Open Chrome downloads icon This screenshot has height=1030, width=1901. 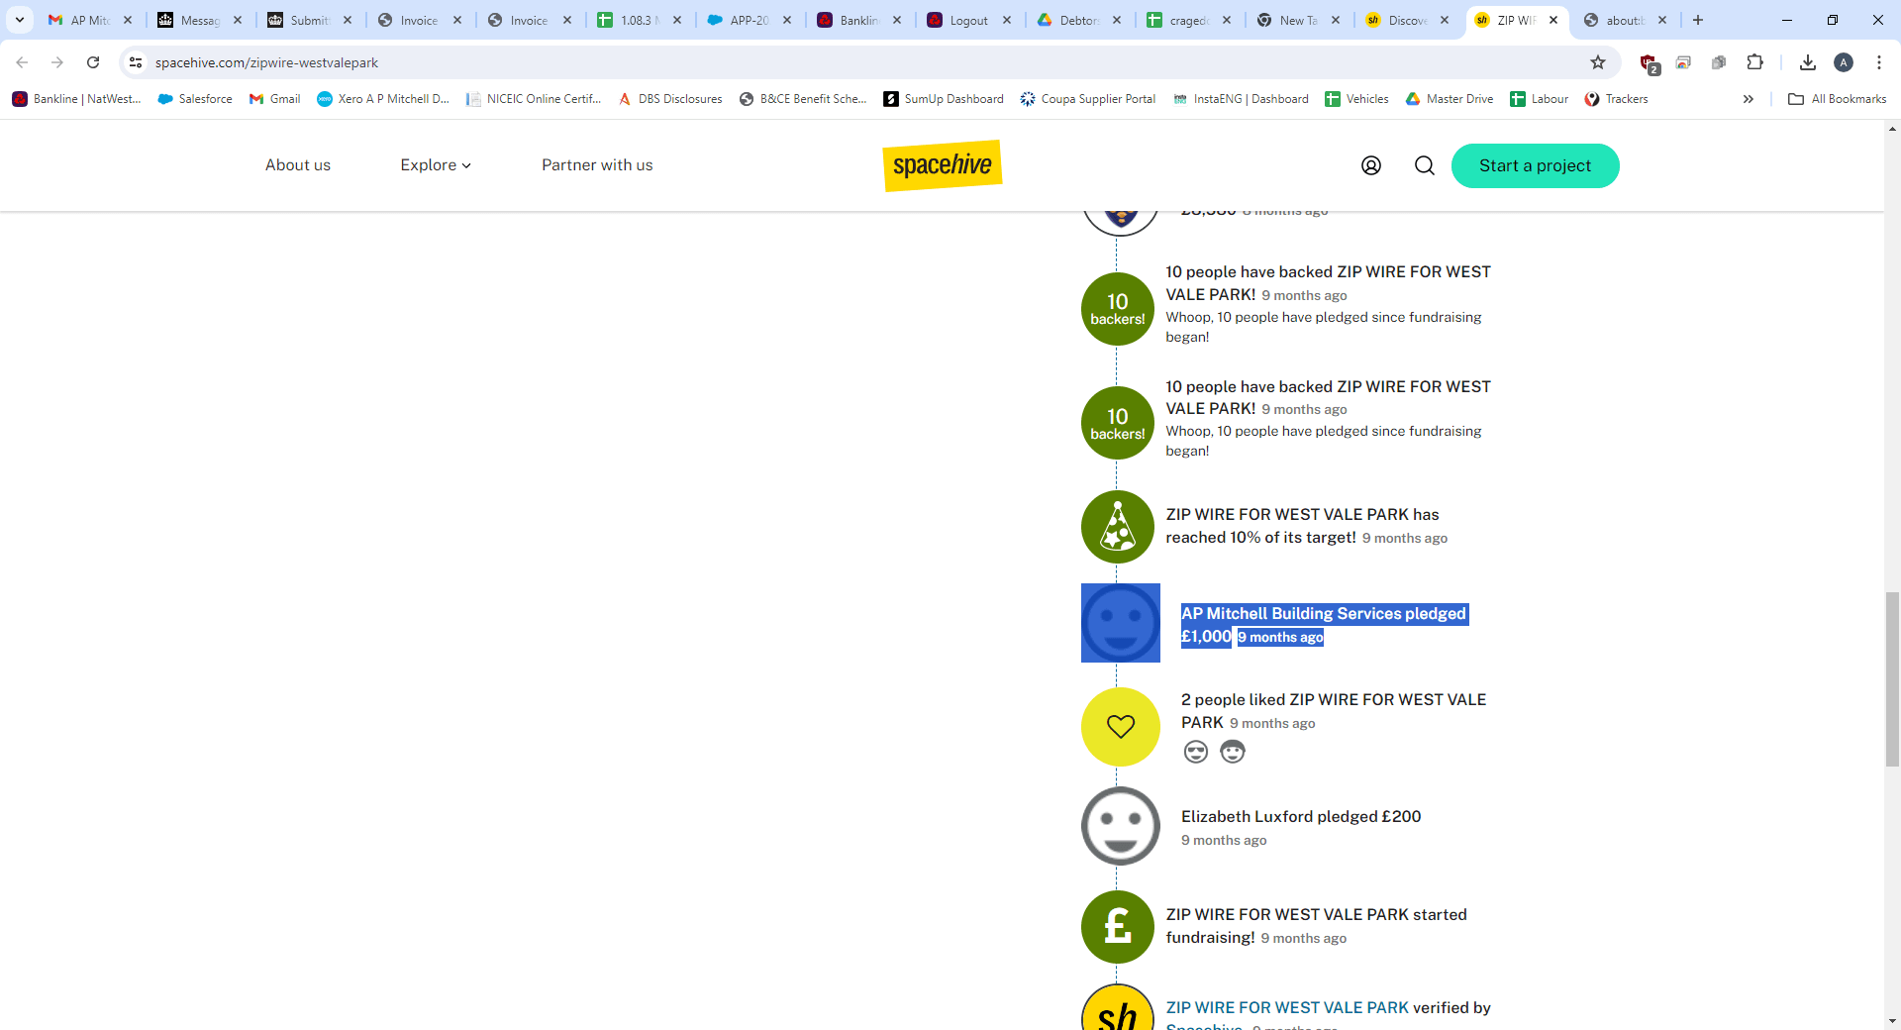tap(1808, 62)
